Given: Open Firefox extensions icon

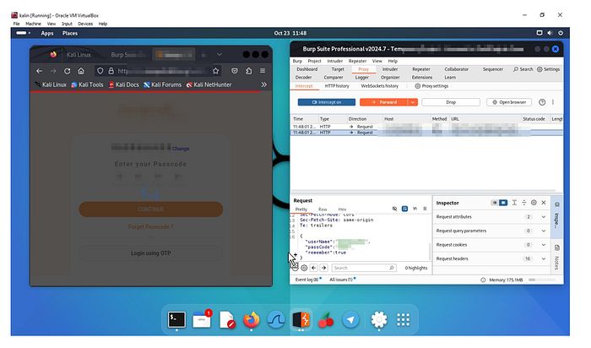Looking at the screenshot, I should coord(249,71).
